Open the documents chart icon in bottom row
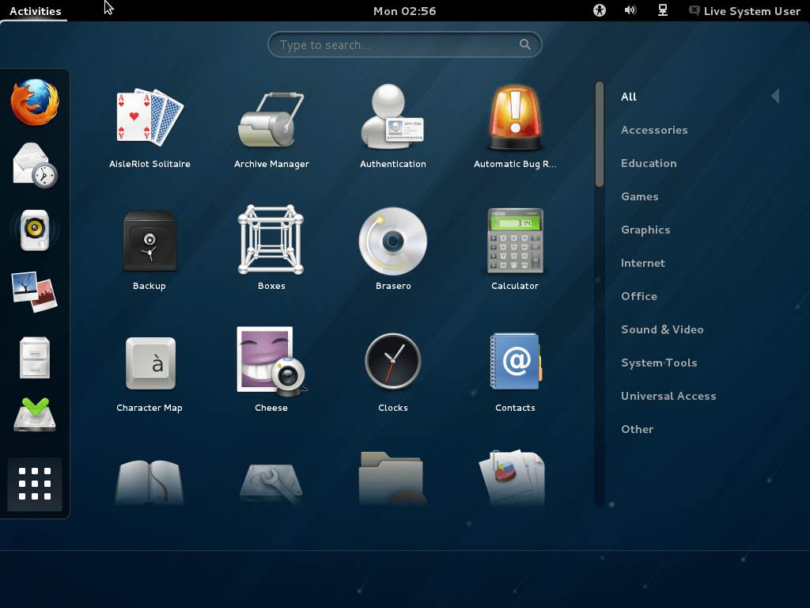The height and width of the screenshot is (608, 810). [513, 477]
